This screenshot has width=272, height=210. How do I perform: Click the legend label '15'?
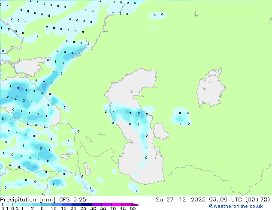(63, 208)
